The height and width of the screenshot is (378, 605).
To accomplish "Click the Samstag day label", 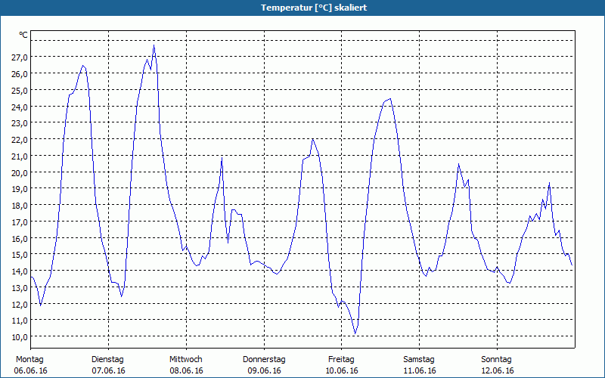I will (x=419, y=360).
